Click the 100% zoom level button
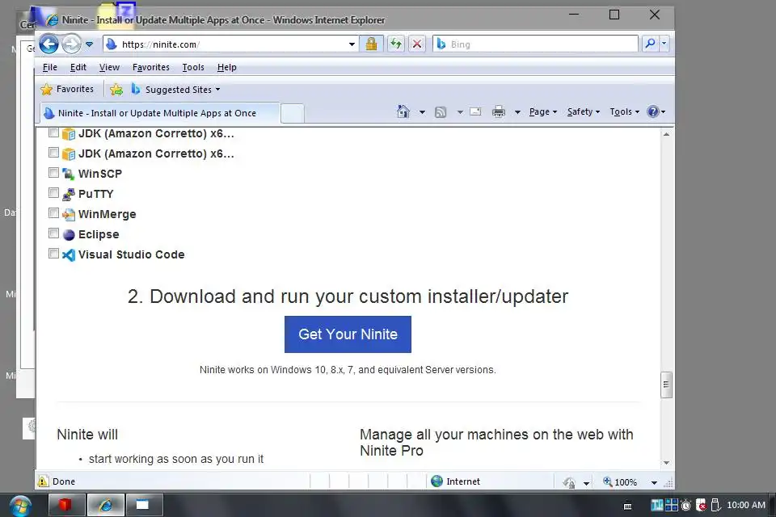The width and height of the screenshot is (776, 517). pos(621,482)
